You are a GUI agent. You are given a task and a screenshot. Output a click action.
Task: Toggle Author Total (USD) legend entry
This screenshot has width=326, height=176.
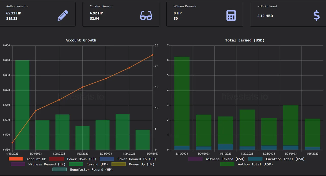pos(246,164)
